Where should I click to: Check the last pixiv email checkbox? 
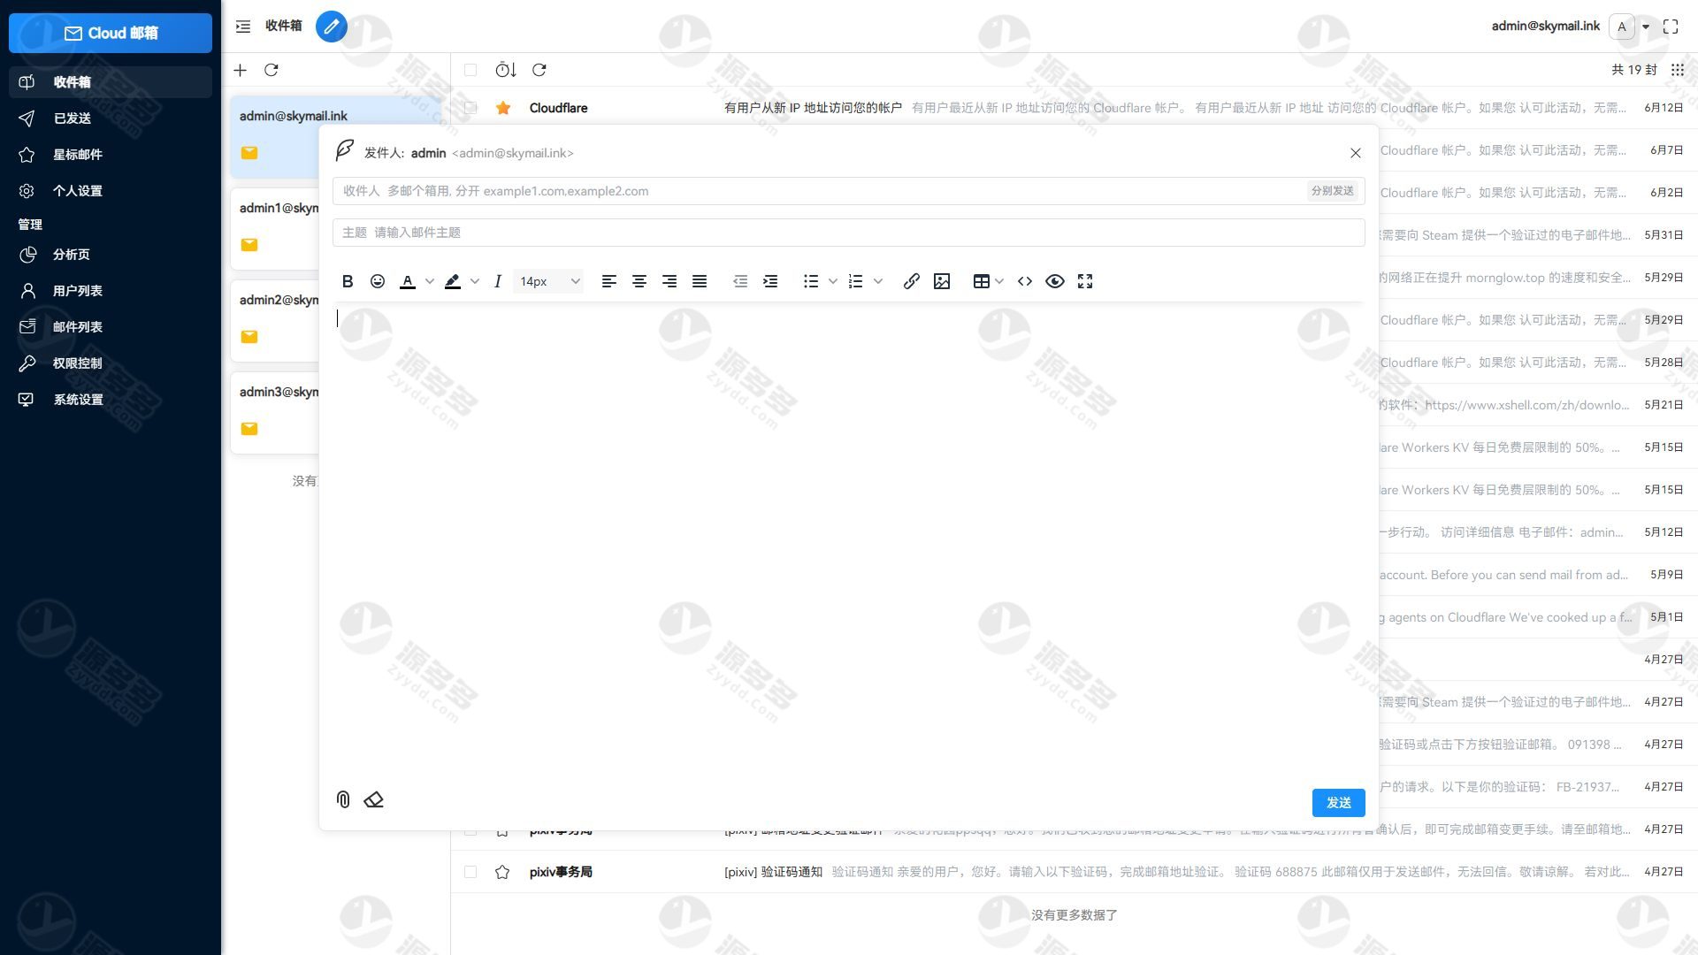click(x=470, y=872)
